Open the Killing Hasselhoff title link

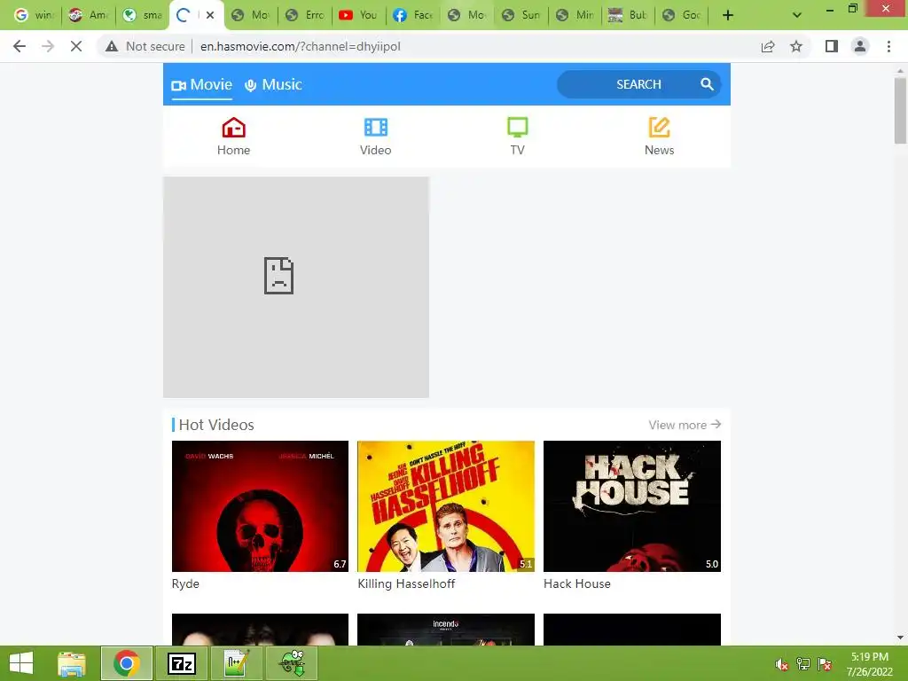tap(406, 583)
